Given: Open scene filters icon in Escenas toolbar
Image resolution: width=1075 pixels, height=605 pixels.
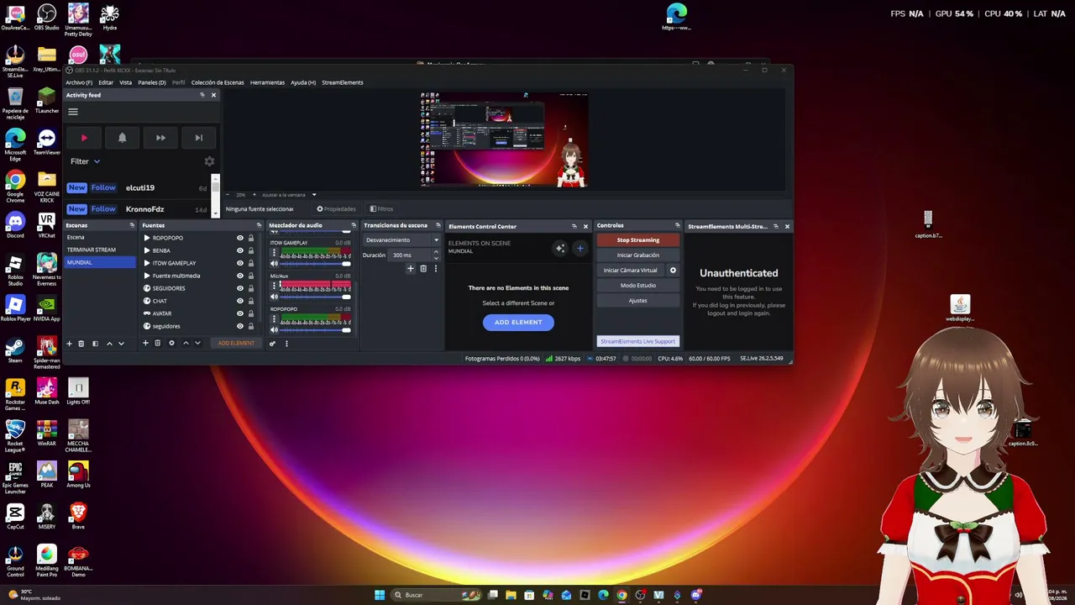Looking at the screenshot, I should coord(95,344).
